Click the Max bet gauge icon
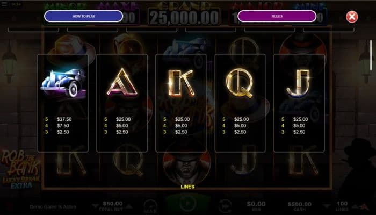The width and height of the screenshot is (376, 215). click(x=150, y=207)
